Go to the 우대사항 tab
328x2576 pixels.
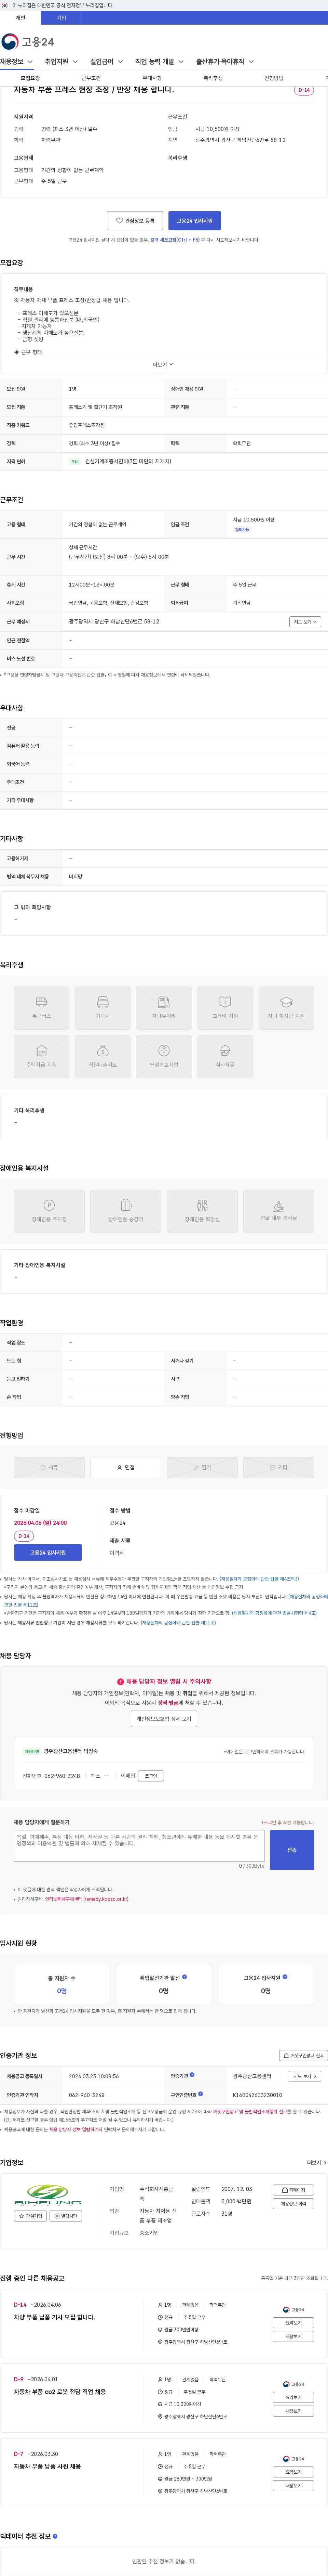coord(152,78)
